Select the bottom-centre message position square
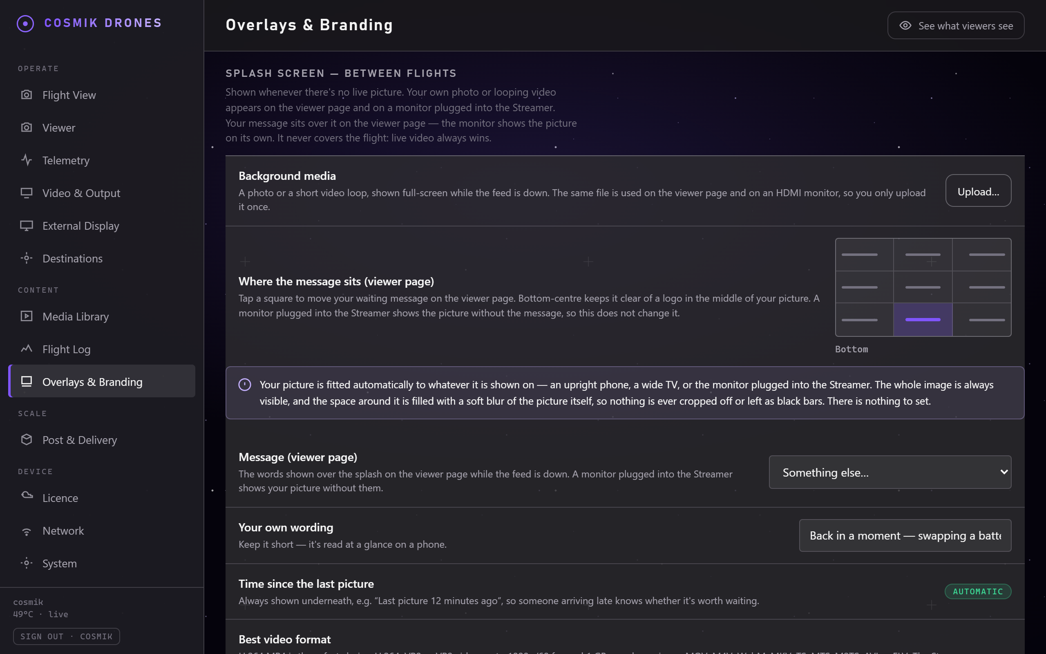The width and height of the screenshot is (1046, 654). point(923,320)
